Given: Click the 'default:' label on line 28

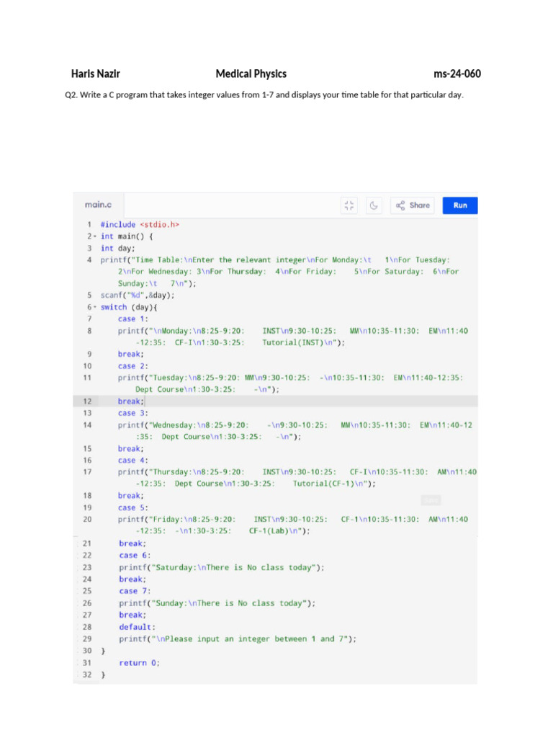Looking at the screenshot, I should coord(137,627).
